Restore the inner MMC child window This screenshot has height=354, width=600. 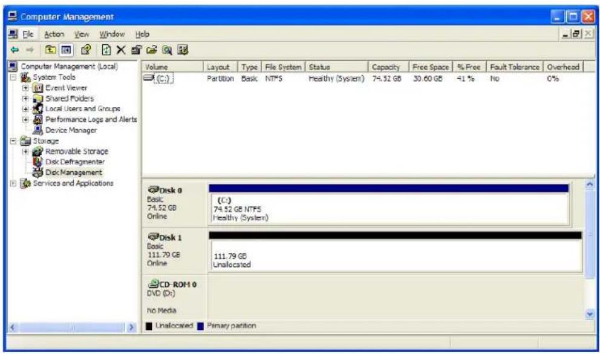[577, 34]
